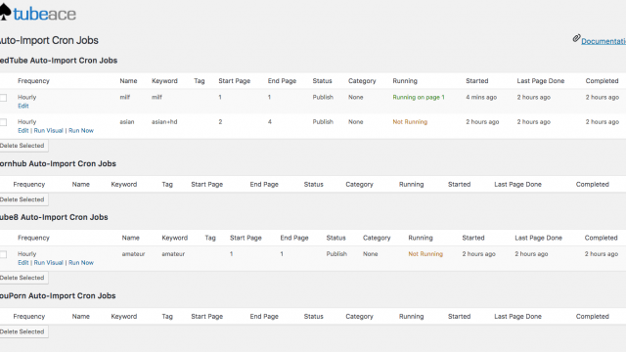Click the Tube8 Auto-Import Cron Jobs heading
The width and height of the screenshot is (626, 352).
54,217
